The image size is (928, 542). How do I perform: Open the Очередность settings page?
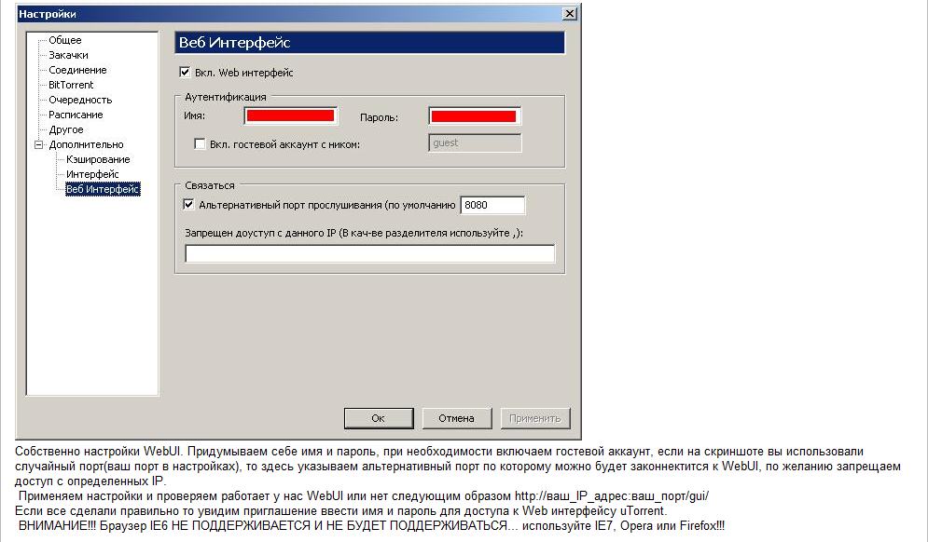click(x=80, y=100)
